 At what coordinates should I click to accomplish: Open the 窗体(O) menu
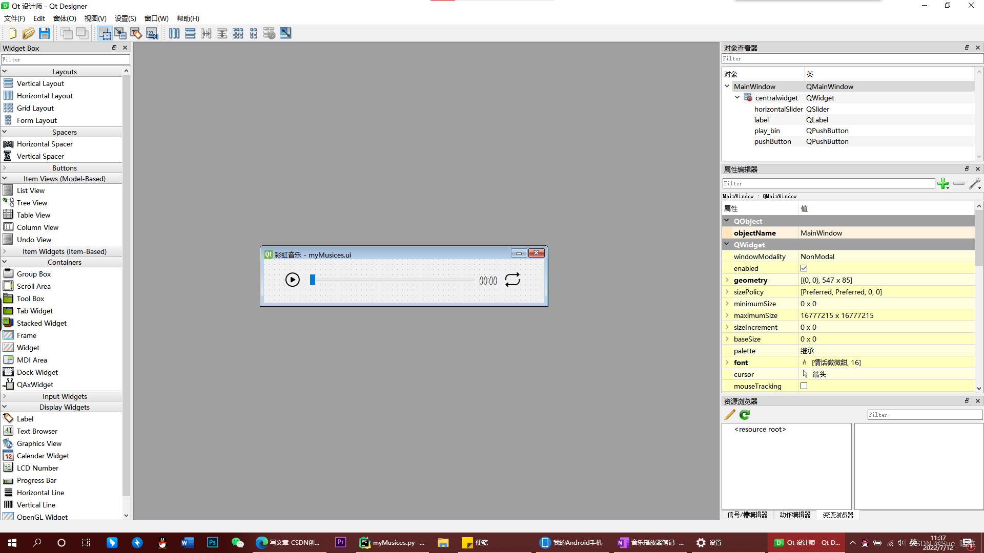pyautogui.click(x=65, y=18)
